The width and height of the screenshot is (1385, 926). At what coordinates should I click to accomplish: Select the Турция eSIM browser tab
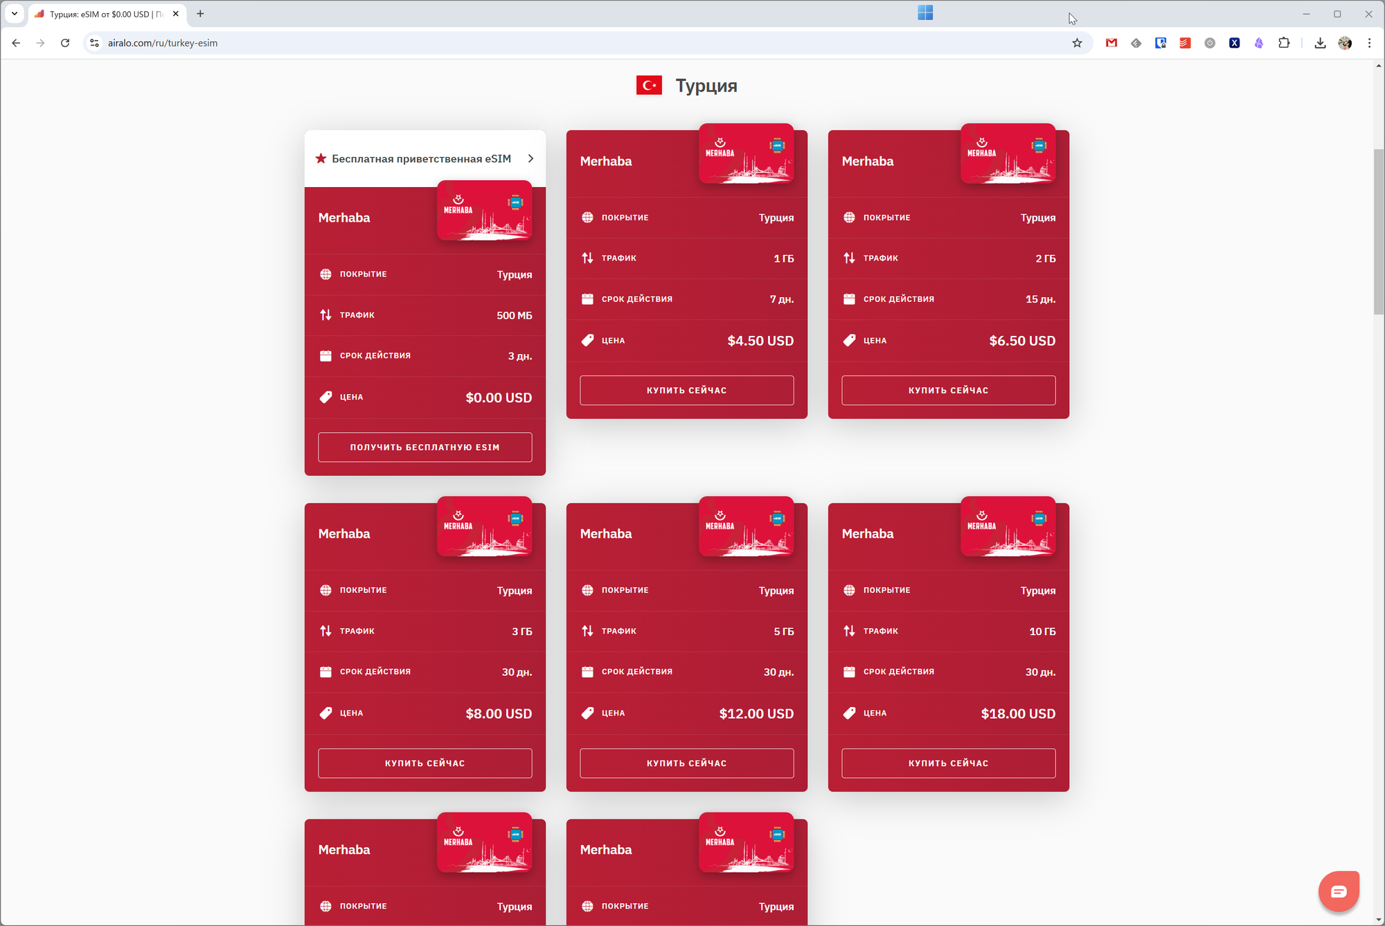click(x=104, y=14)
